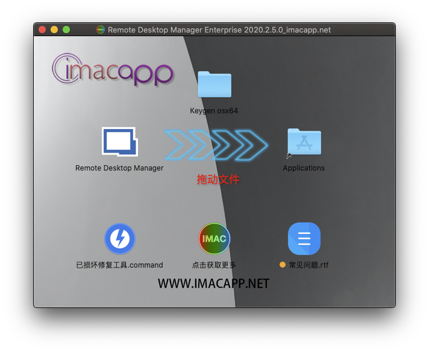Minimize the window with yellow button

(x=54, y=30)
